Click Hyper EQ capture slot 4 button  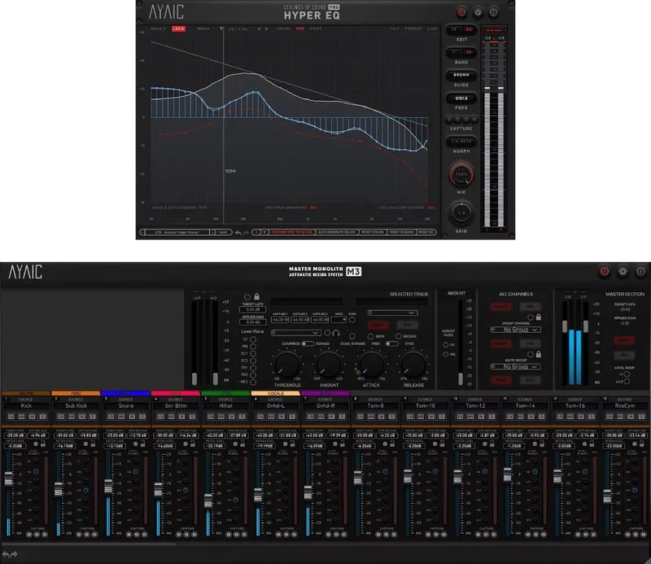pyautogui.click(x=474, y=120)
